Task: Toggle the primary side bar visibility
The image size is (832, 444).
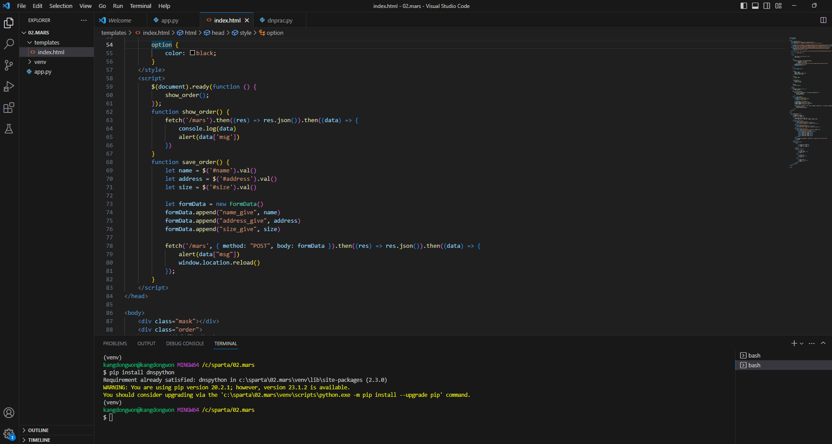Action: pos(744,6)
